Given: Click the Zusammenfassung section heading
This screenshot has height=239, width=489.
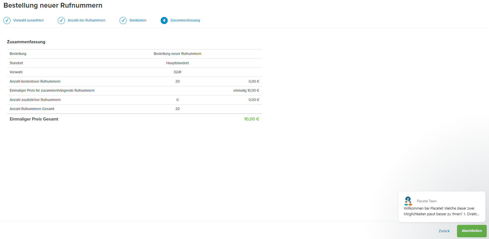Looking at the screenshot, I should pos(26,42).
